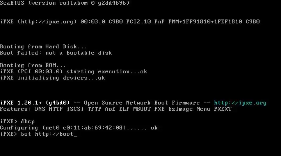The image size is (281, 156).
Task: Click the 'dhcp' command text
Action: point(28,122)
